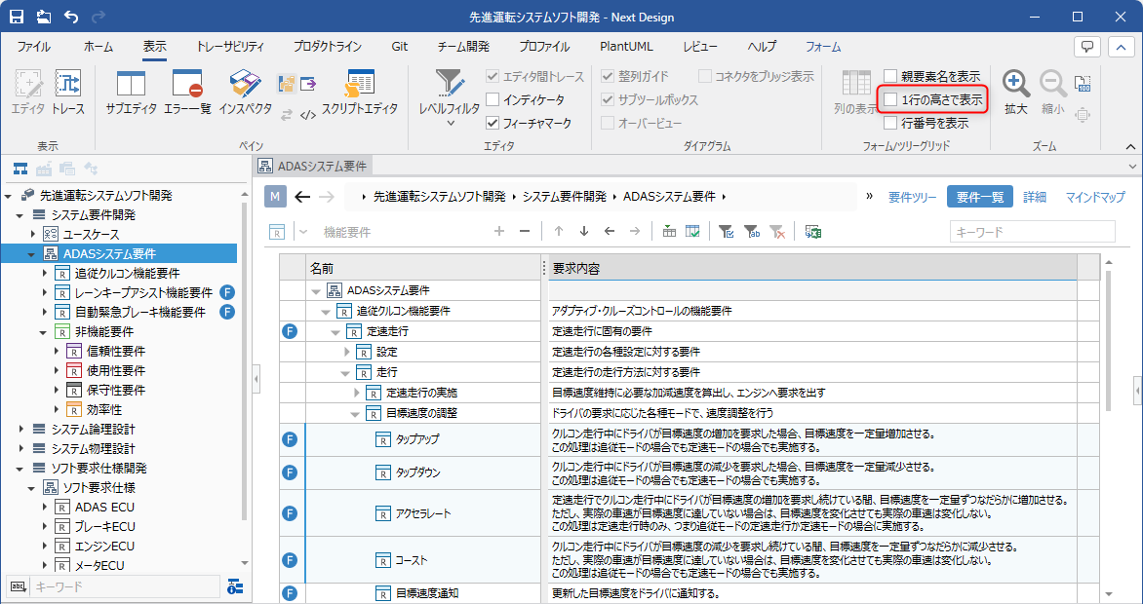1143x604 pixels.
Task: Open the フォーム ribbon tab
Action: click(x=823, y=47)
